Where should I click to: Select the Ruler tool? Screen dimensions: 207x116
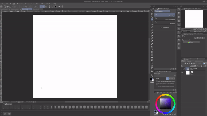tap(152, 68)
